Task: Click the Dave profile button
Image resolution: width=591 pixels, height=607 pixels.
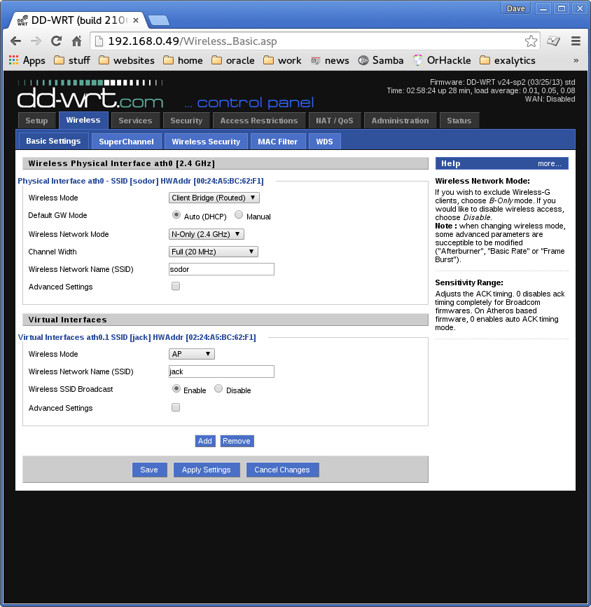Action: 515,8
